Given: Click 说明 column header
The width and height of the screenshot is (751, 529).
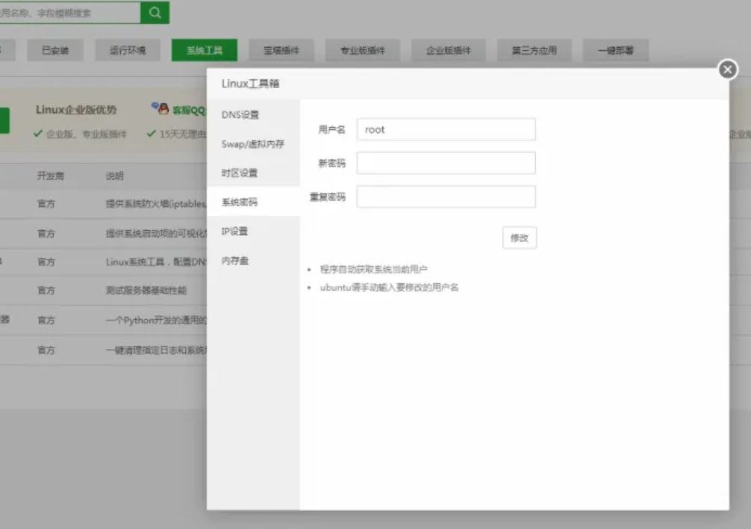Looking at the screenshot, I should pyautogui.click(x=114, y=176).
